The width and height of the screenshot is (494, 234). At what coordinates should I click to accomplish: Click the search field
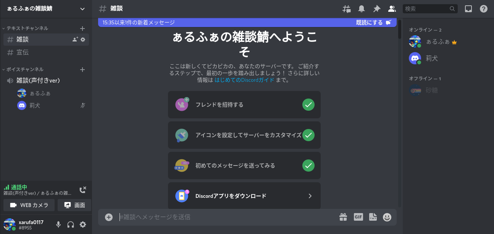[430, 9]
